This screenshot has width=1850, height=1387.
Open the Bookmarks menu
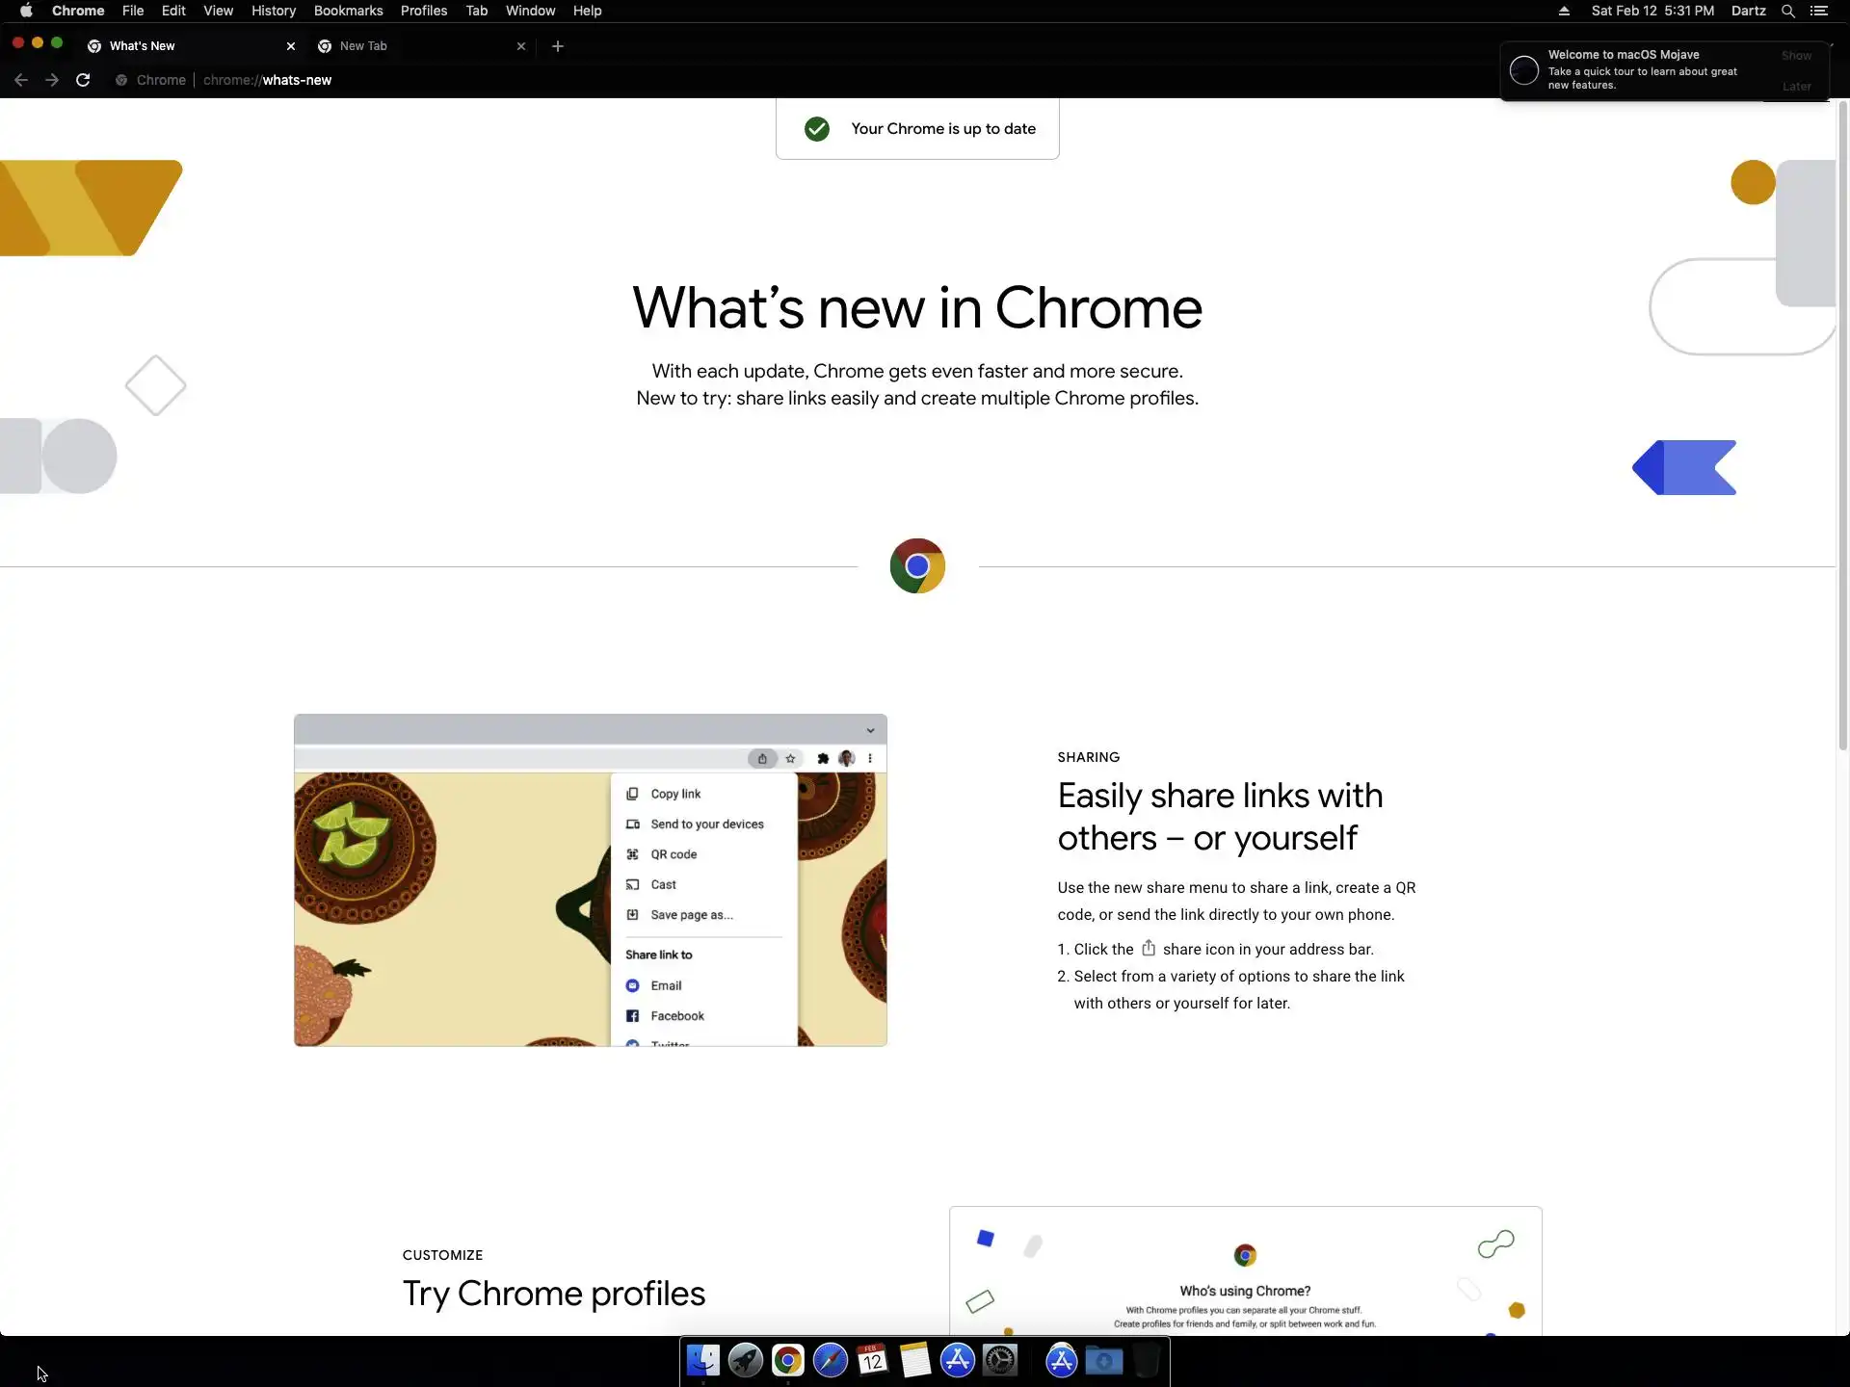coord(348,11)
